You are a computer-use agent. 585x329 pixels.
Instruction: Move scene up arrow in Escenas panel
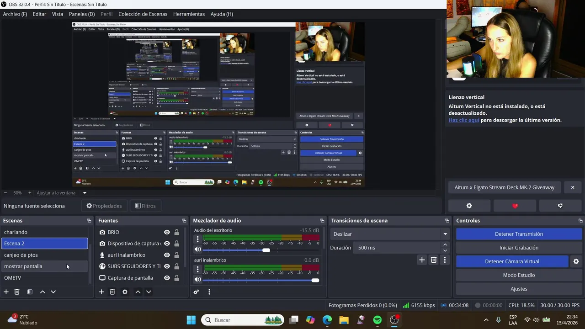[x=43, y=292]
